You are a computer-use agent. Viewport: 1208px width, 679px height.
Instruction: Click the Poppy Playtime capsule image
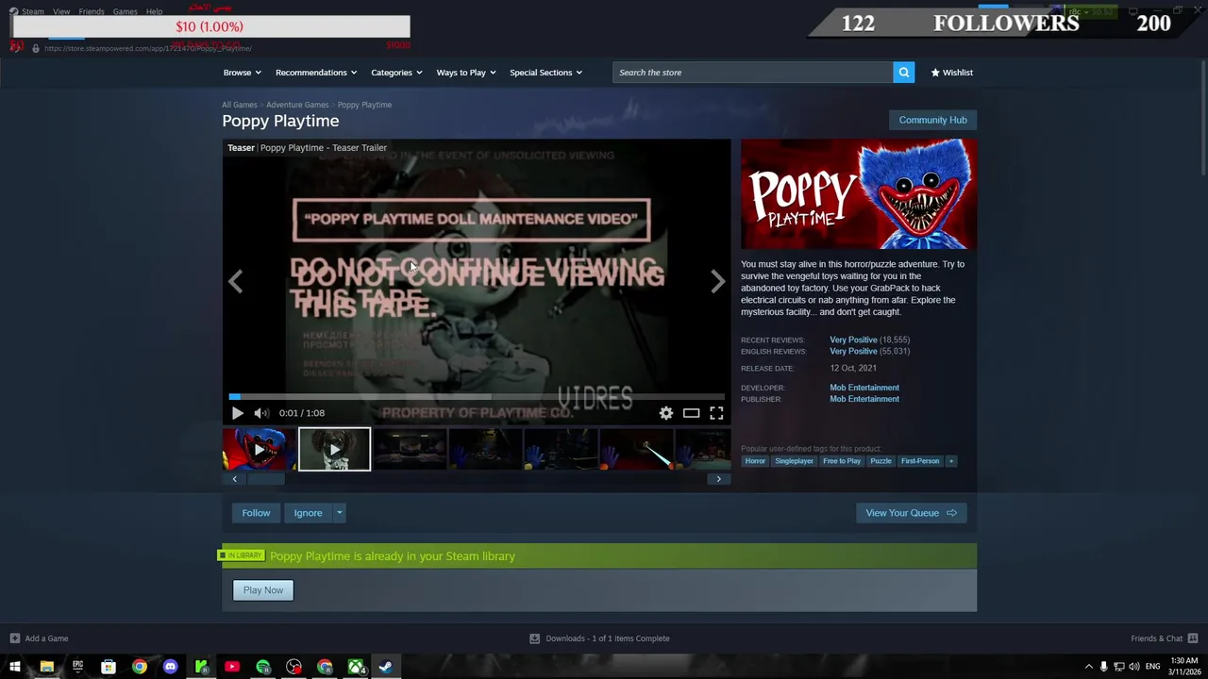[859, 194]
